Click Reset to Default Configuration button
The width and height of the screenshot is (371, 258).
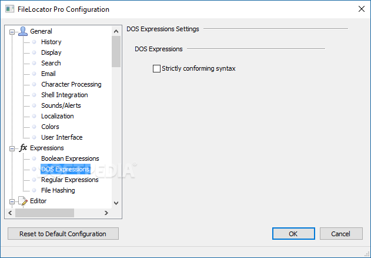[63, 234]
